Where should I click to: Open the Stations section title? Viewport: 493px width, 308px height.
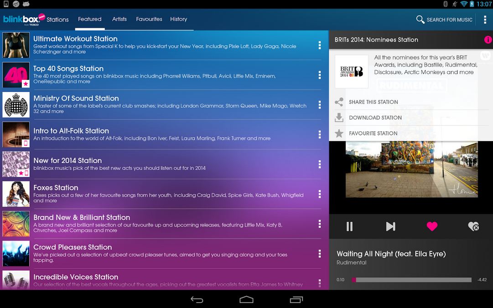tap(57, 20)
